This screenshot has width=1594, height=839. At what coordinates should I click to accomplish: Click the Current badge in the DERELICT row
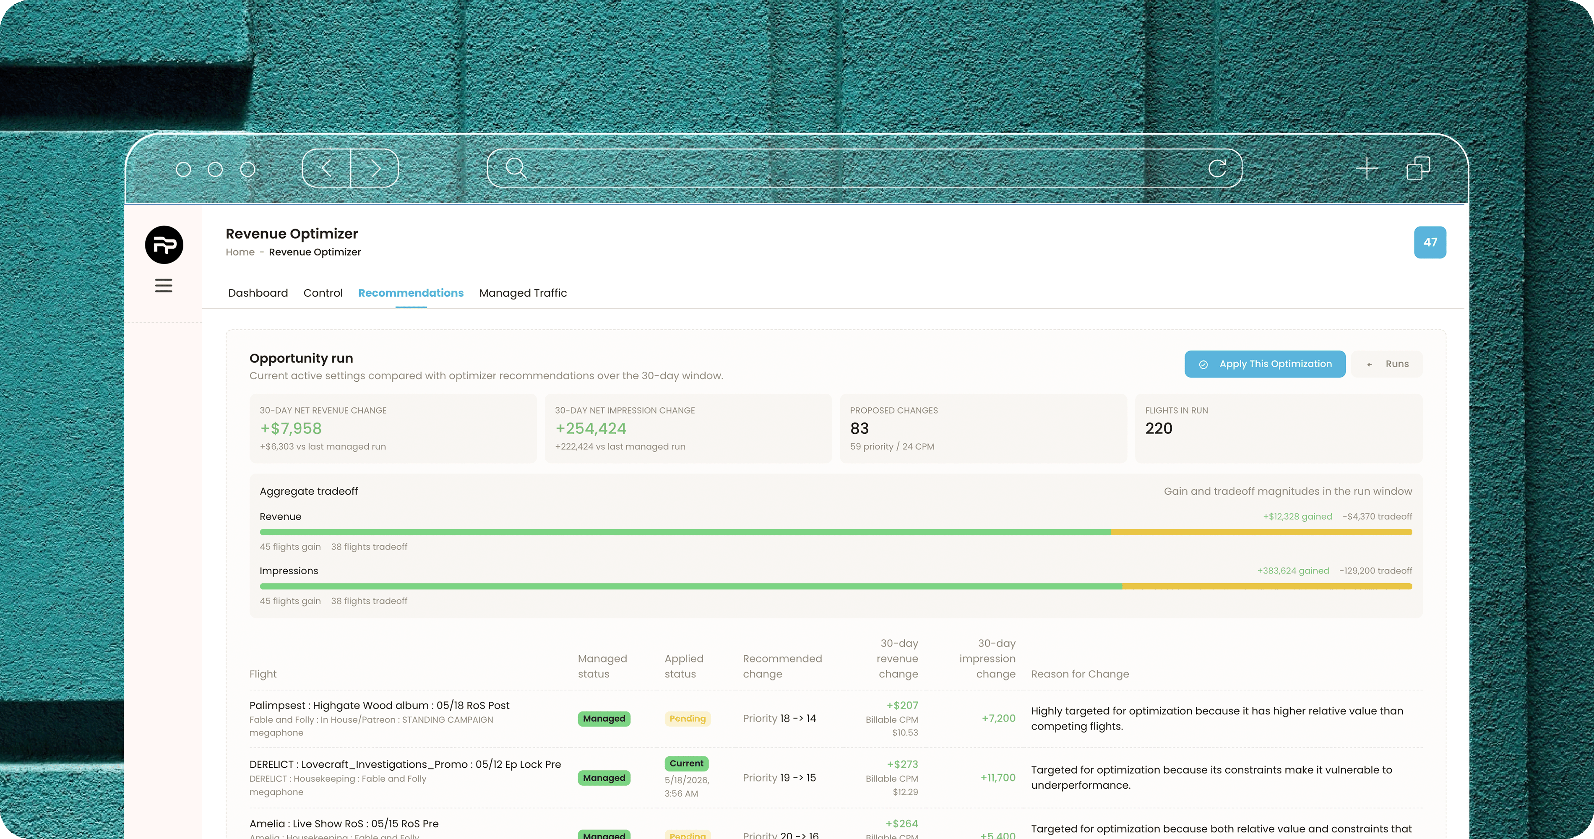686,763
